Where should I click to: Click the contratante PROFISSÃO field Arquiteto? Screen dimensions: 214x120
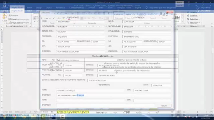click(80, 37)
